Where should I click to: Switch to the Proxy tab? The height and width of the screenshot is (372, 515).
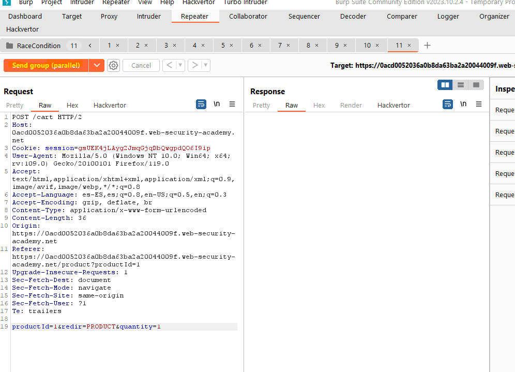pyautogui.click(x=109, y=17)
